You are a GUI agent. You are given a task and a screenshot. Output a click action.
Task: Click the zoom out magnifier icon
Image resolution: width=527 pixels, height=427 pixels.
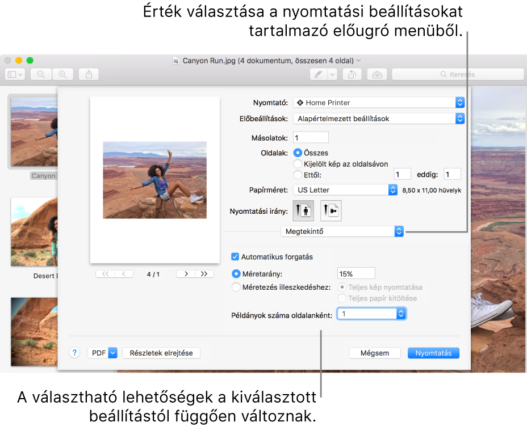coord(41,74)
